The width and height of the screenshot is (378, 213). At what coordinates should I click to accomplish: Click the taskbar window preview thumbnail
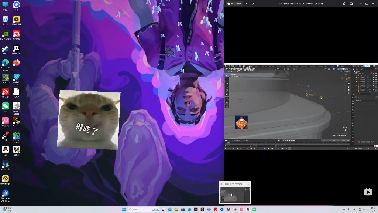click(x=235, y=195)
